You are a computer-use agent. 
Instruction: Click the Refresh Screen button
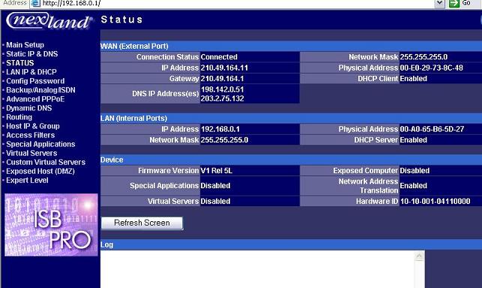[x=142, y=223]
